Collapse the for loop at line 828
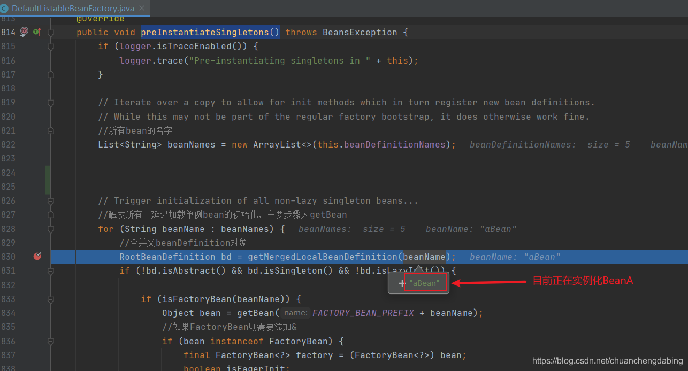This screenshot has width=688, height=371. 51,229
